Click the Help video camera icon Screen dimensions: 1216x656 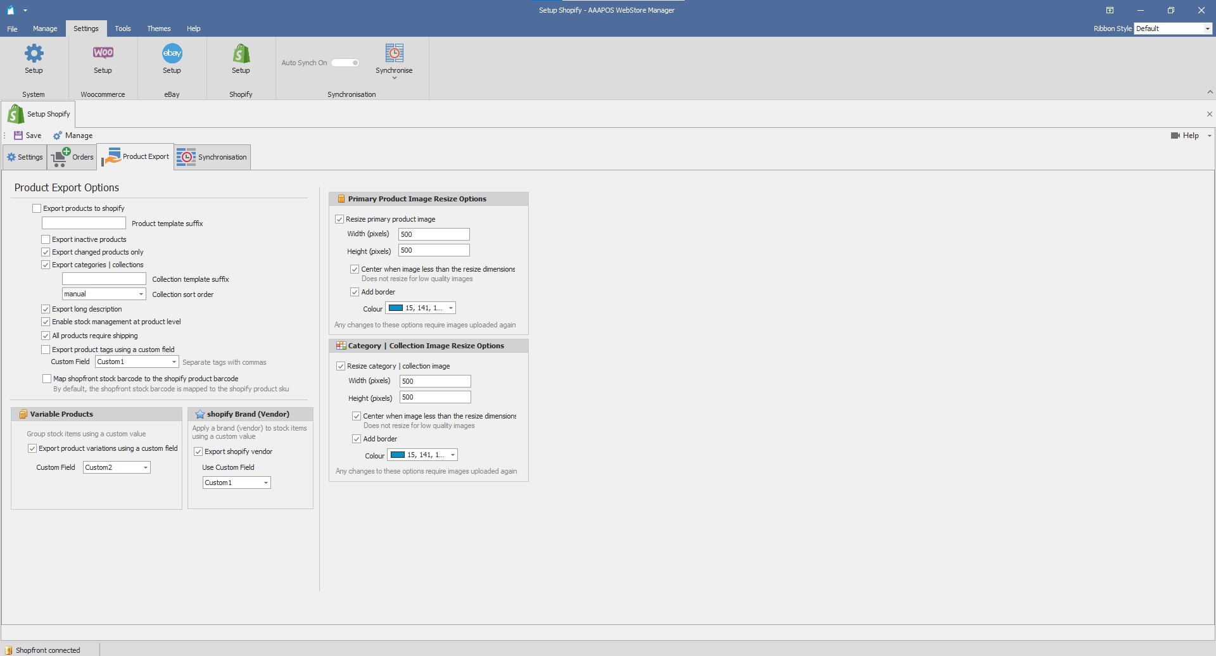pos(1175,136)
